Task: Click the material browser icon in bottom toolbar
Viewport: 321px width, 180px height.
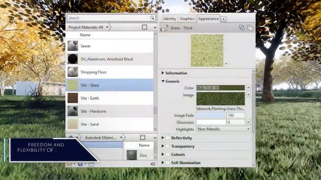Action: (x=91, y=164)
